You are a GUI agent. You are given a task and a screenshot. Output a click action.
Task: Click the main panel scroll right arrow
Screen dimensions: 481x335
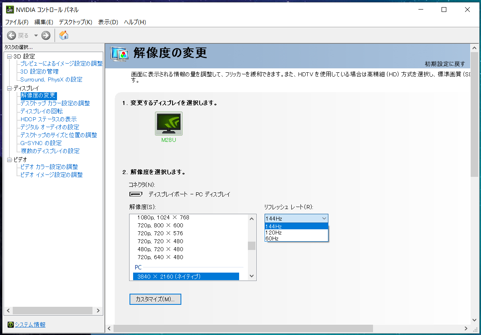click(466, 328)
